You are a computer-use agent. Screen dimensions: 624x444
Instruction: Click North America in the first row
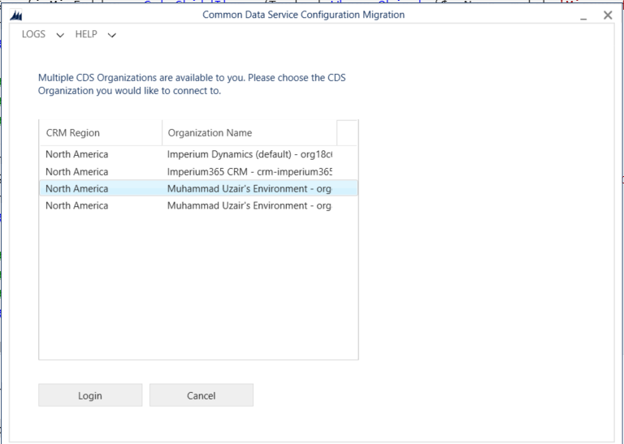click(x=76, y=154)
